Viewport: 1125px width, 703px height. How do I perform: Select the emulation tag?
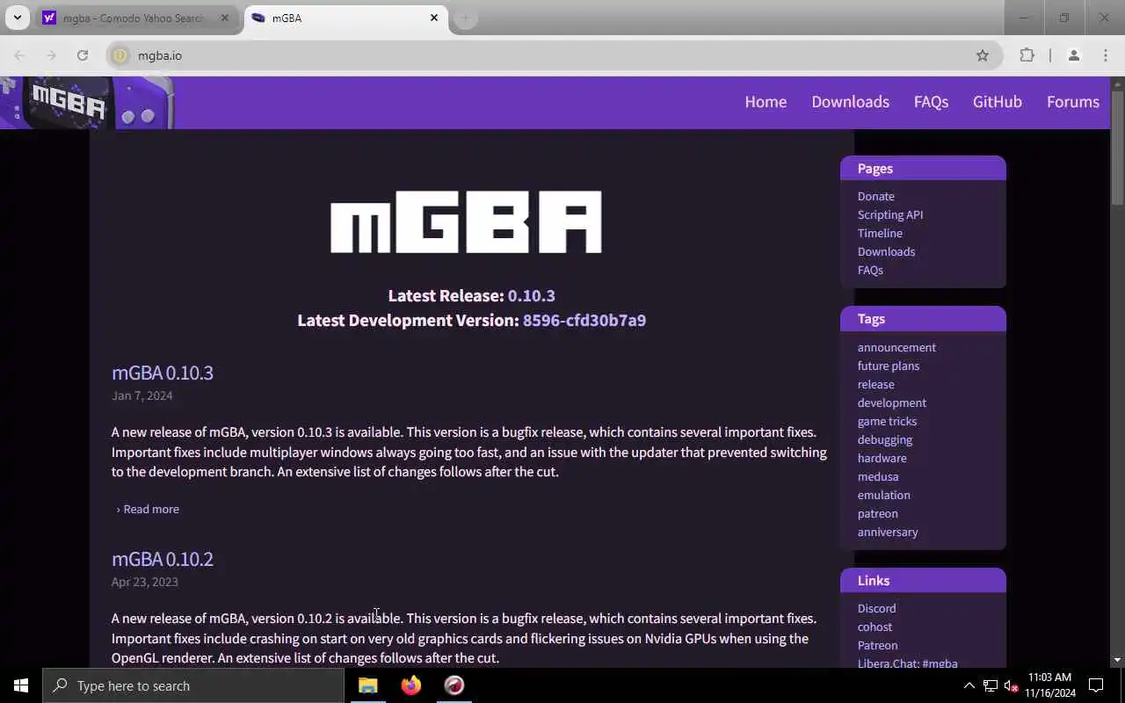(883, 495)
